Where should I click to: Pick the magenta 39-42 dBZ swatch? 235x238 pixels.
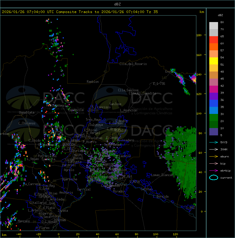tap(214, 89)
